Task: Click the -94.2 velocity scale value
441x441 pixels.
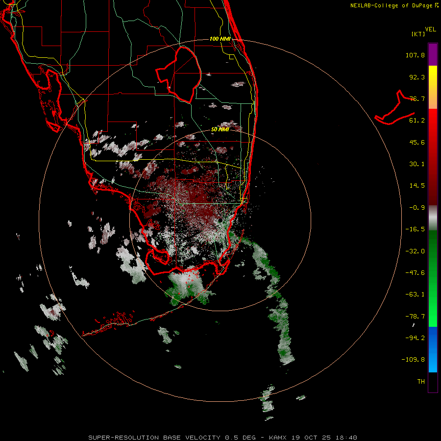Action: pyautogui.click(x=415, y=338)
